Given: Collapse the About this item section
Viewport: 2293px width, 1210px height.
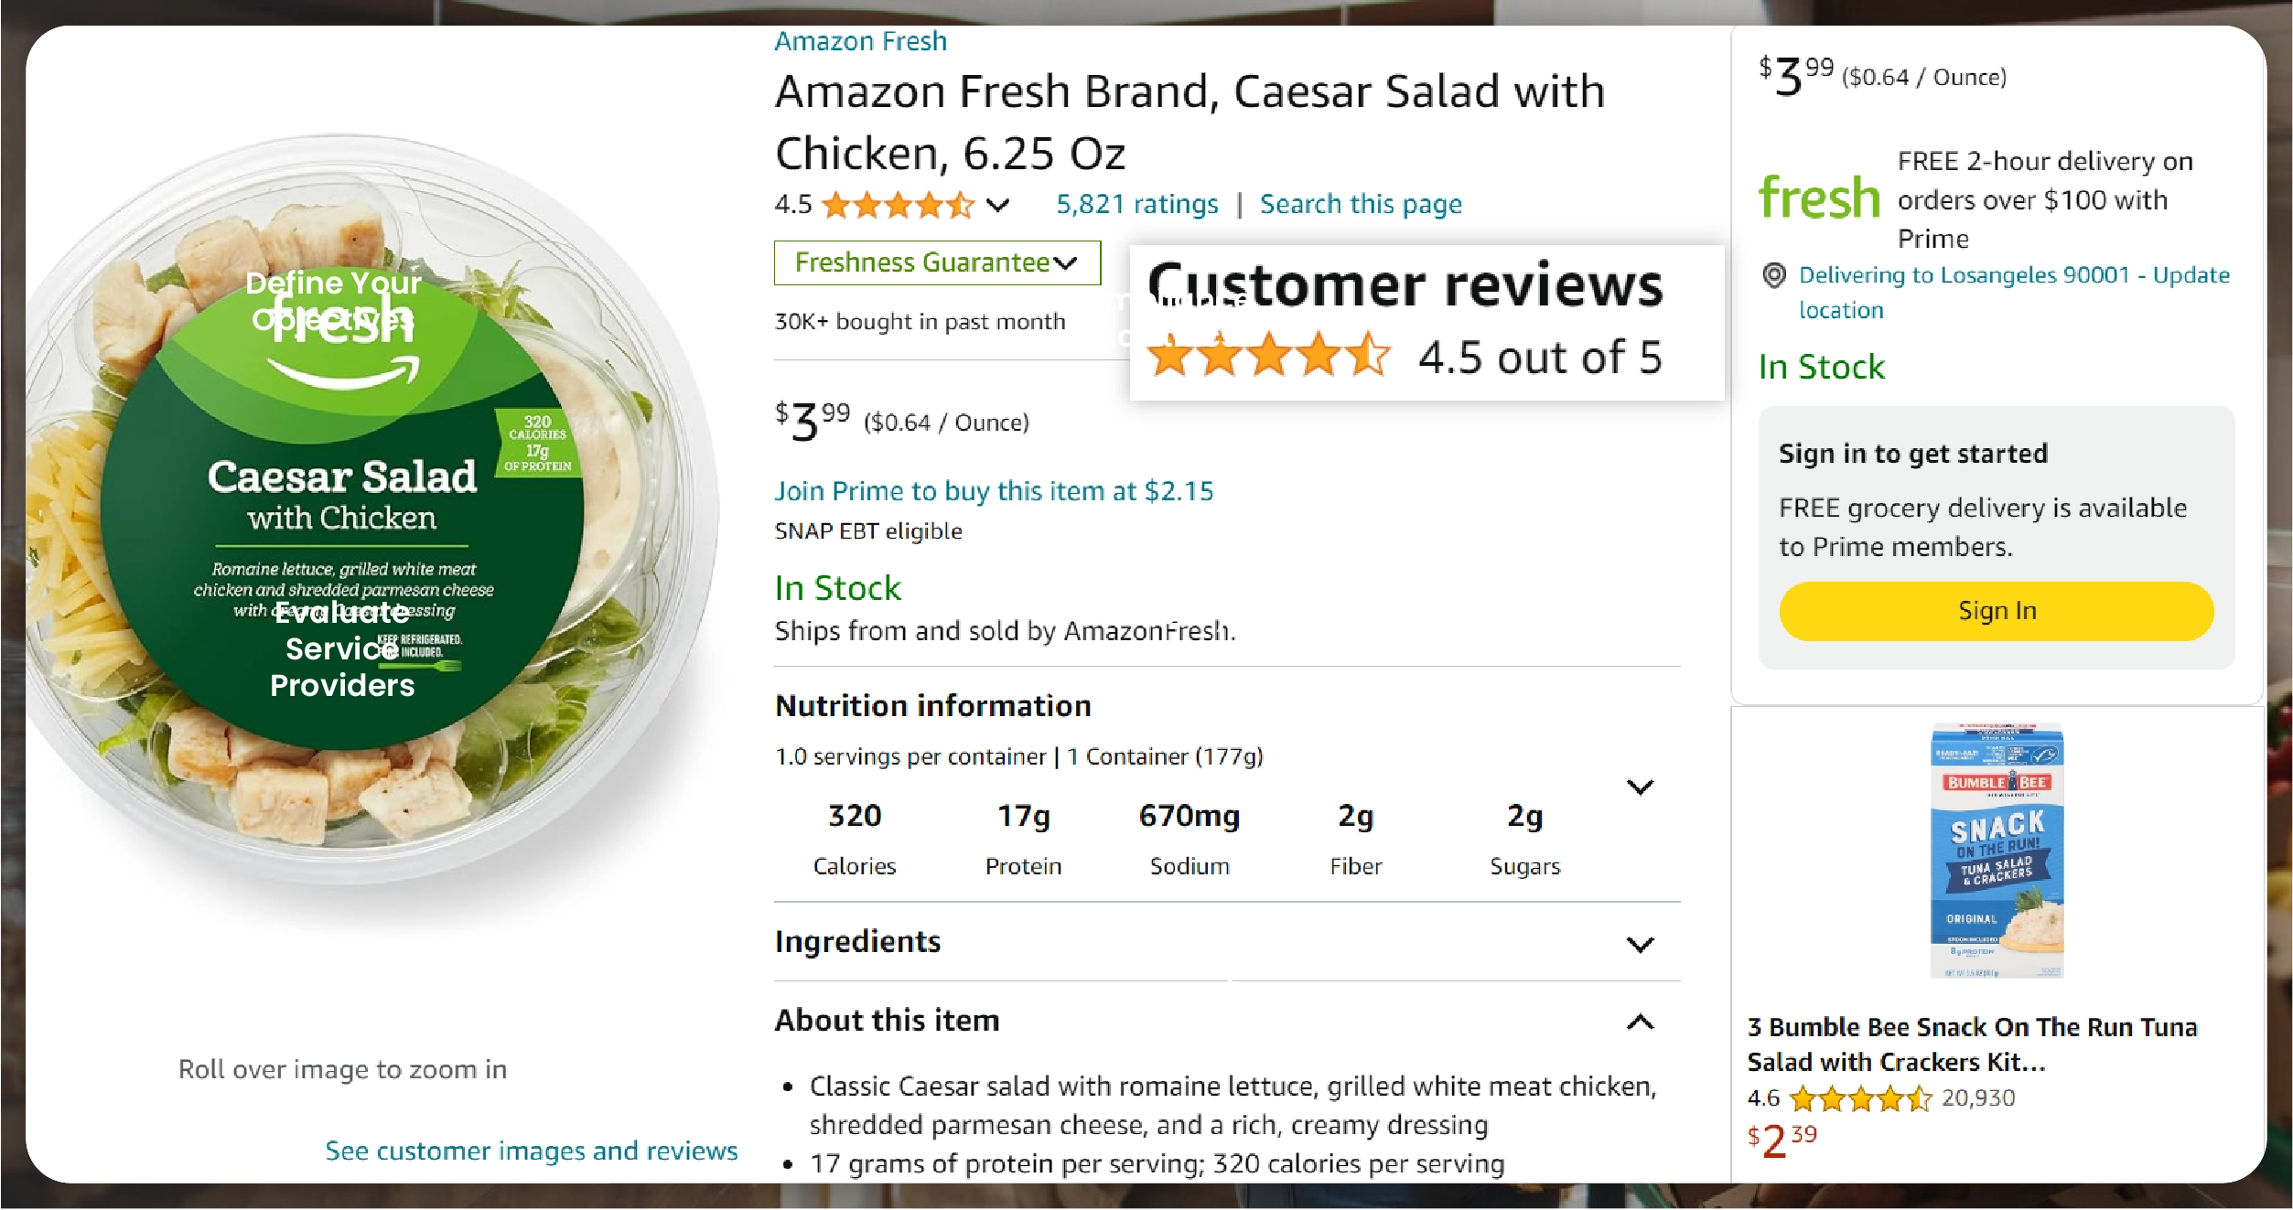Looking at the screenshot, I should point(1640,1022).
